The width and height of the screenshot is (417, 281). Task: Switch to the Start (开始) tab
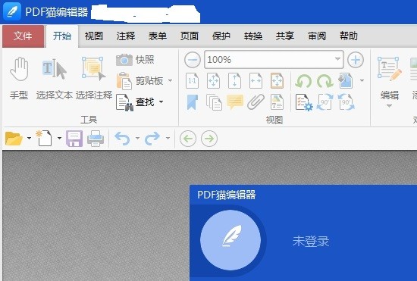click(x=62, y=36)
